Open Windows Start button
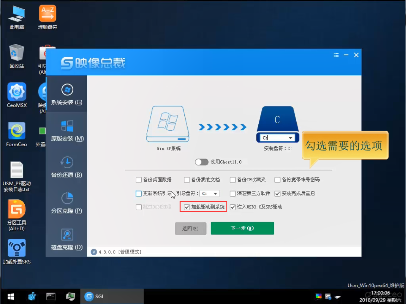This screenshot has height=304, width=406. point(11,296)
